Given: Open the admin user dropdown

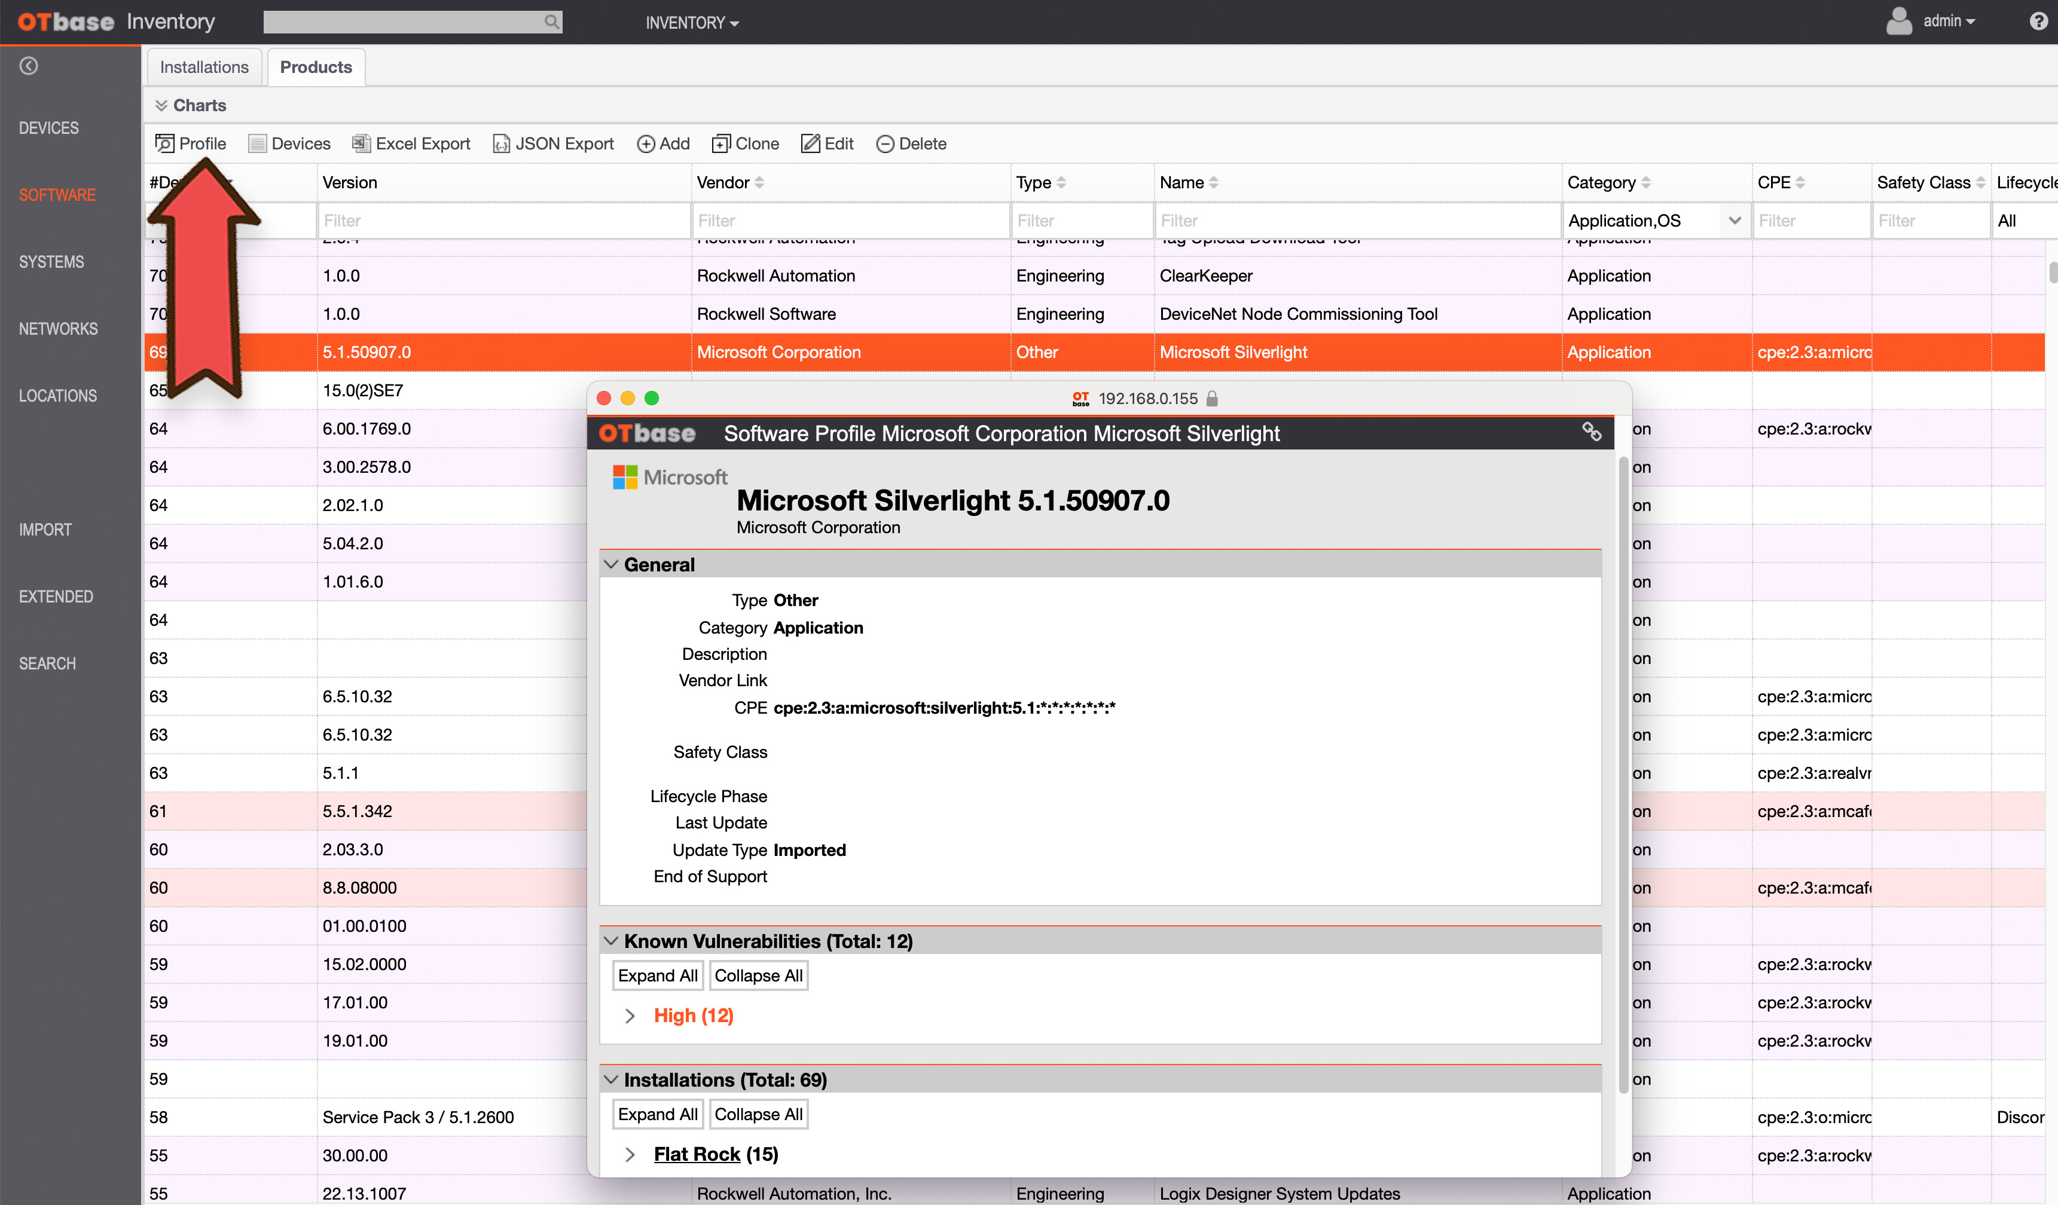Looking at the screenshot, I should tap(1949, 22).
